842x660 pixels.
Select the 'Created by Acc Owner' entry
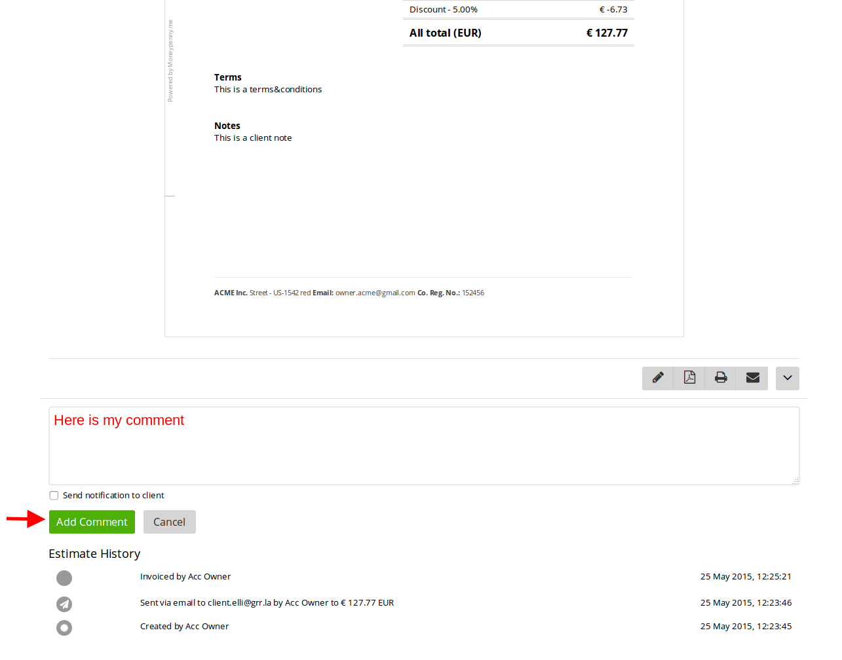click(x=185, y=627)
